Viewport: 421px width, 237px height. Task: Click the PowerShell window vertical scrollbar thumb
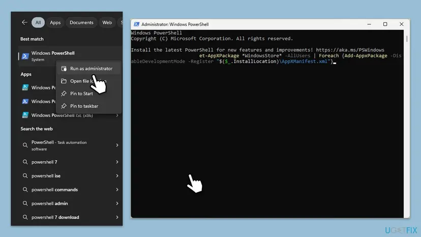[x=407, y=39]
